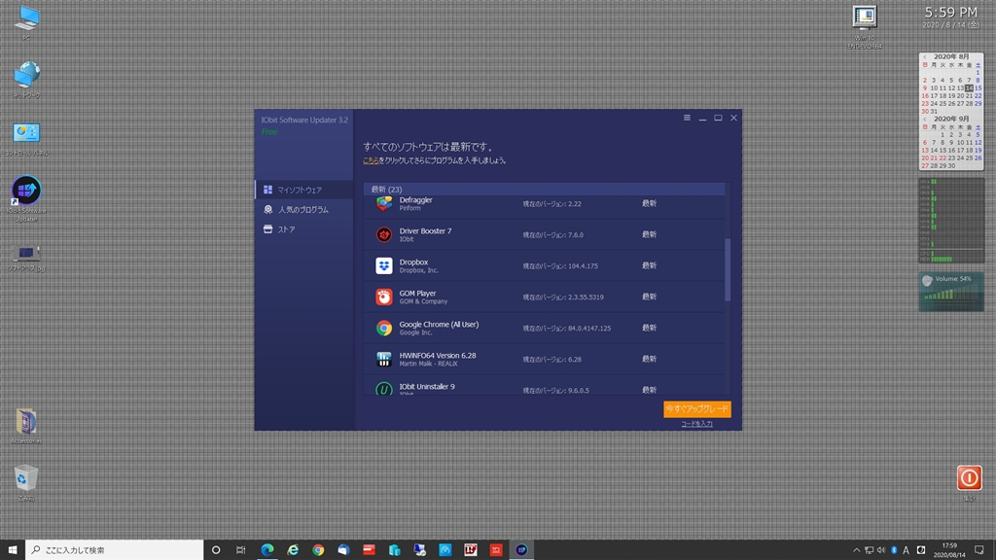The height and width of the screenshot is (560, 996).
Task: Go to the ストア sidebar tab
Action: click(304, 229)
